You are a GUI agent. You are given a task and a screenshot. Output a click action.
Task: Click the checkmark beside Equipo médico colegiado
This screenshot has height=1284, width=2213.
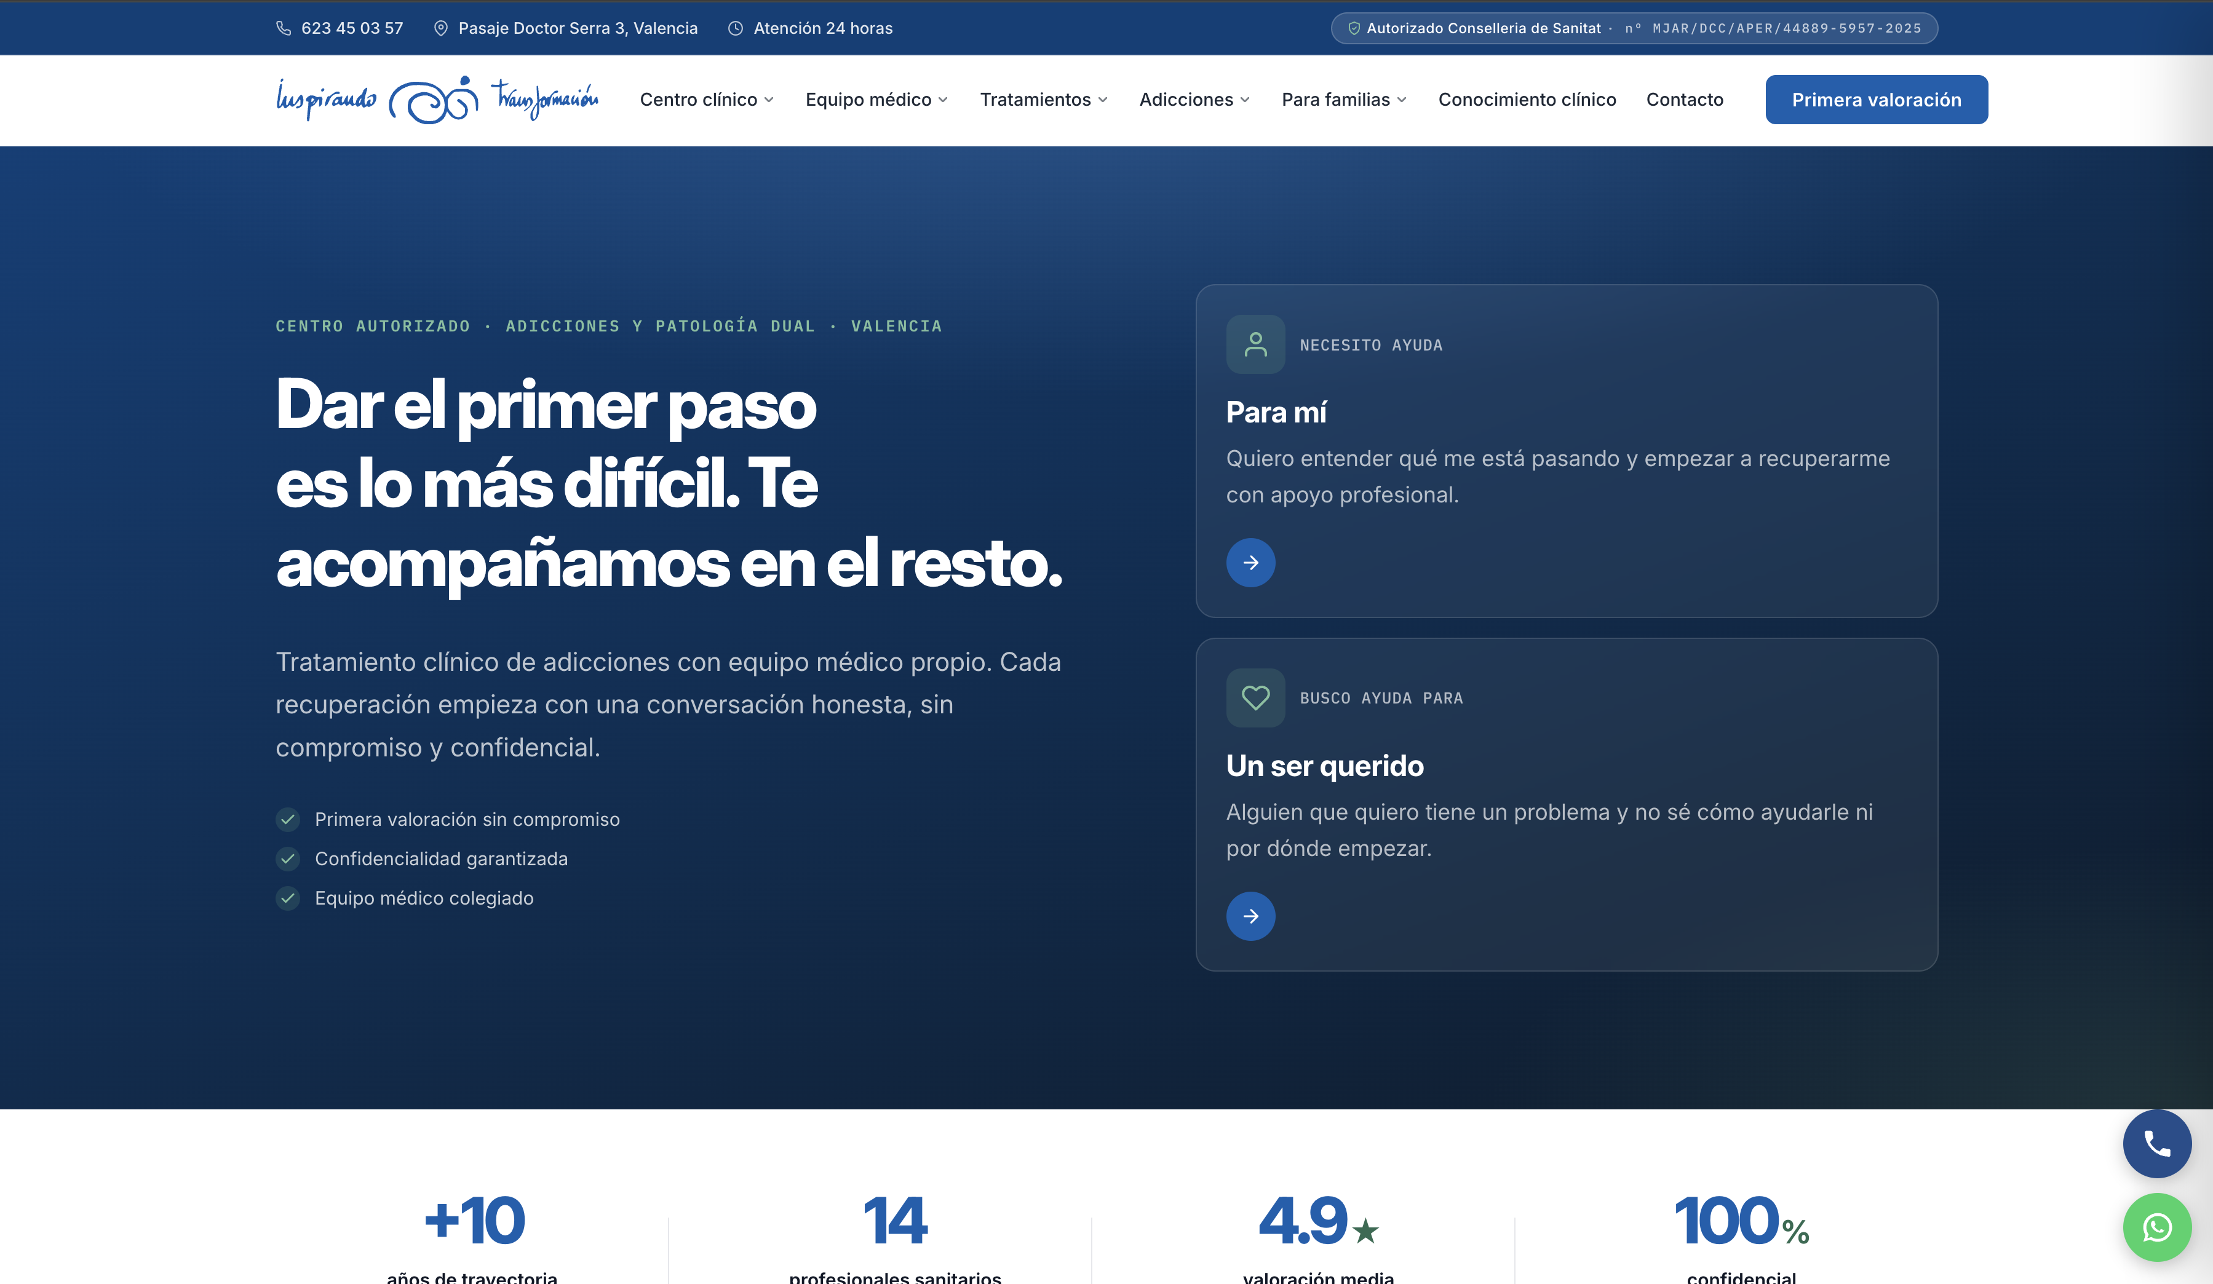point(288,898)
